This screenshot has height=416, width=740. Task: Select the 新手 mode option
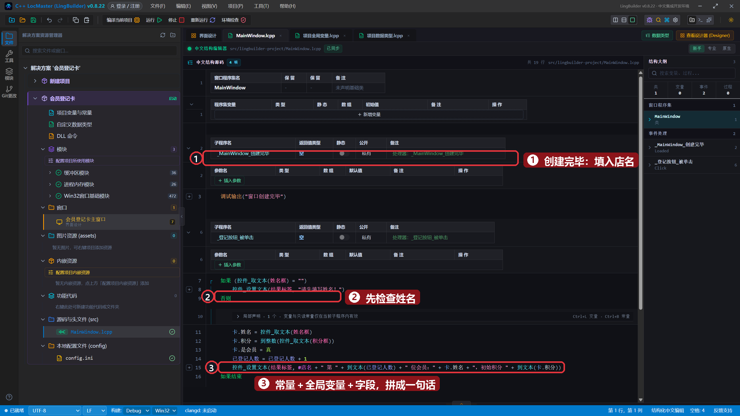[697, 49]
